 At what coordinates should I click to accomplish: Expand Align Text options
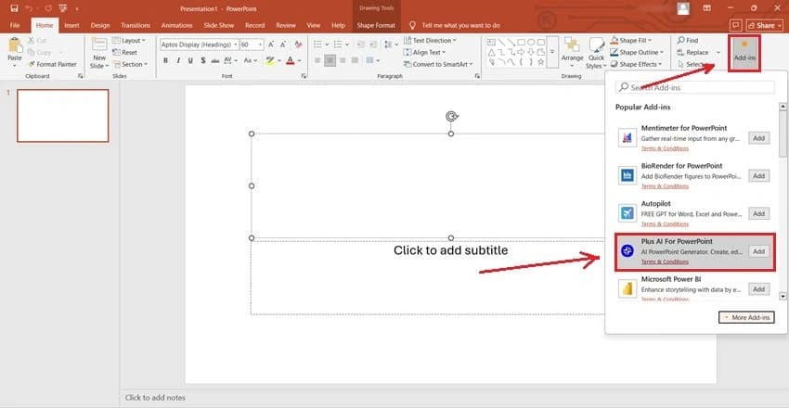pos(425,52)
